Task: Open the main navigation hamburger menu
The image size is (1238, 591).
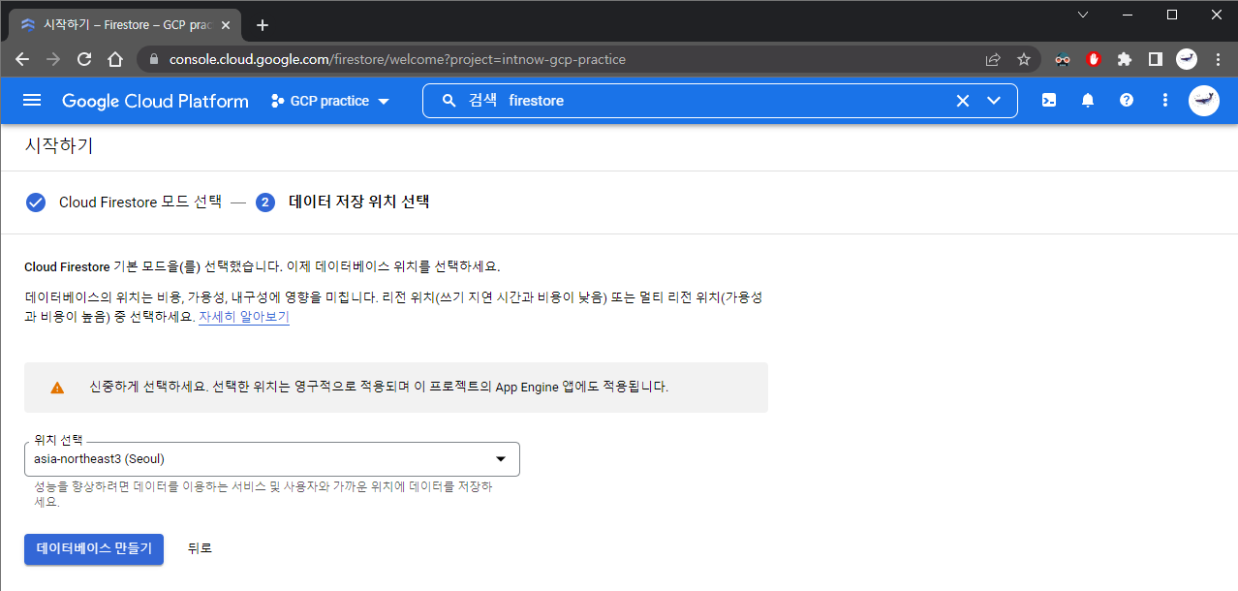Action: coord(32,101)
